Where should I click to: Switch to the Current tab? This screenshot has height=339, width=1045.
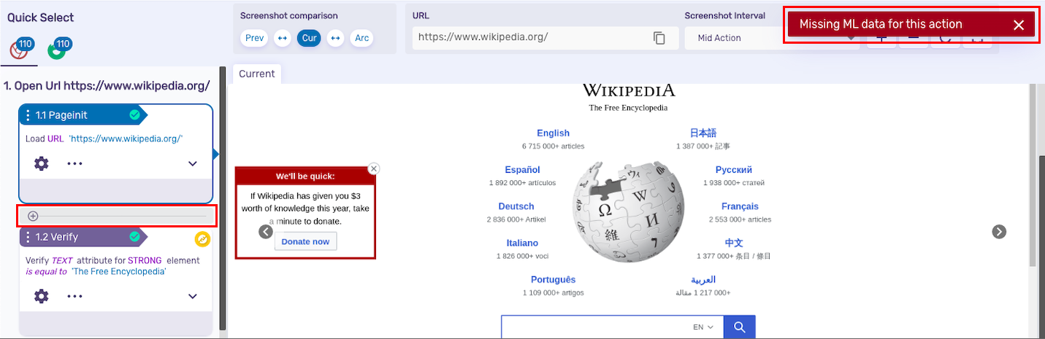pyautogui.click(x=256, y=74)
